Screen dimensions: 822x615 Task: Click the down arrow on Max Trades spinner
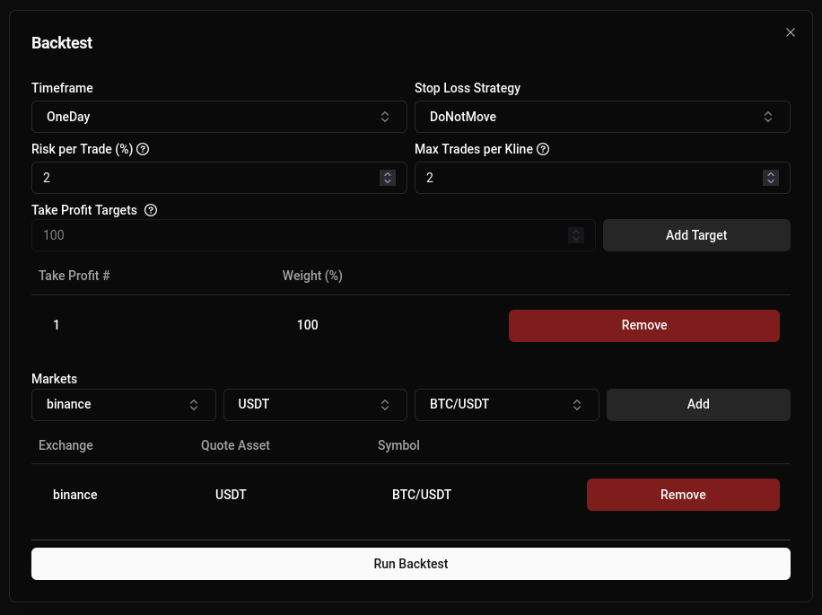pos(770,181)
